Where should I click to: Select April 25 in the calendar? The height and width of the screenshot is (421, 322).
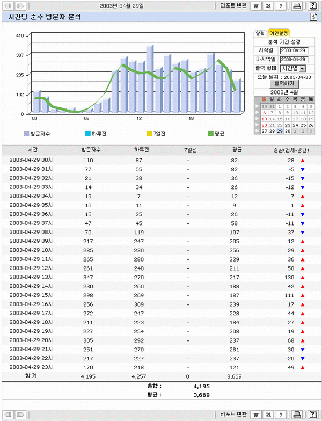tap(303, 125)
